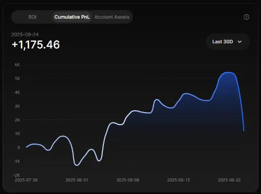
Task: Select the Cumulative PnL tab
Action: tap(72, 17)
